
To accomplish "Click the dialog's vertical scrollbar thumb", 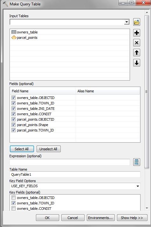I will [147, 92].
